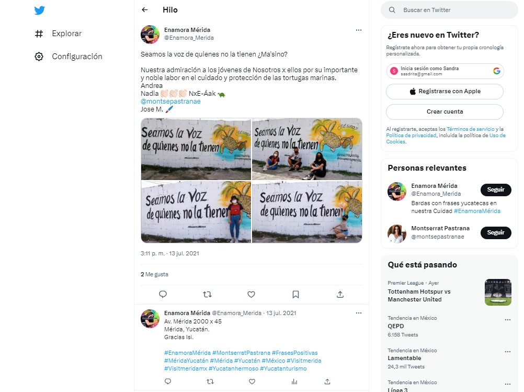Bookmark the main tweet
Image resolution: width=524 pixels, height=392 pixels.
296,294
